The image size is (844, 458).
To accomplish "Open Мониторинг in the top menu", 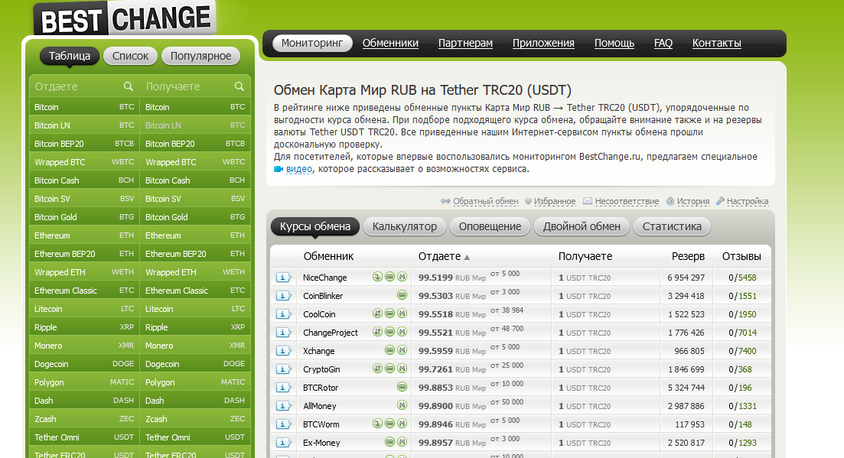I will click(312, 43).
